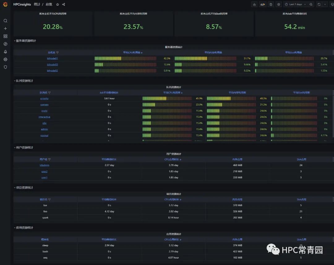Image resolution: width=334 pixels, height=265 pixels.
Task: Open the sidebar server admin shield icon
Action: tap(5, 67)
